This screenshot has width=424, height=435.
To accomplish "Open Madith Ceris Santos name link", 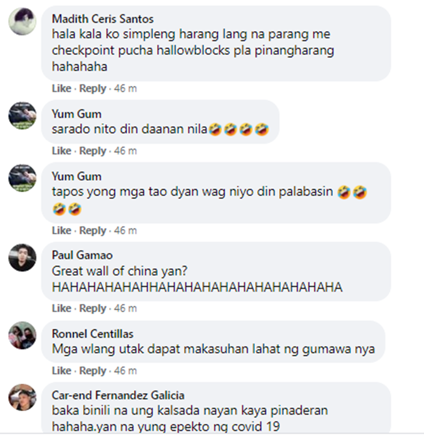I will point(102,19).
